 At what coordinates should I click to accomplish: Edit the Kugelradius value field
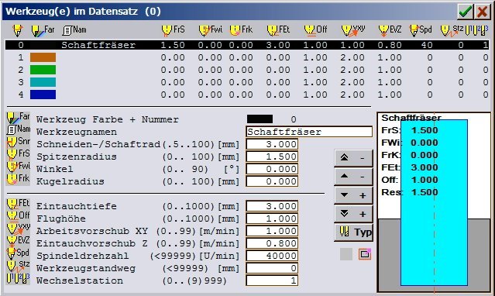pyautogui.click(x=272, y=181)
